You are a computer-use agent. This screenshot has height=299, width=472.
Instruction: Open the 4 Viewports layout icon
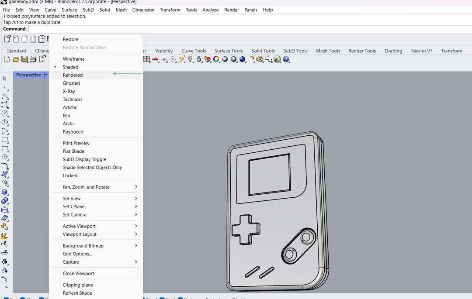point(146,59)
